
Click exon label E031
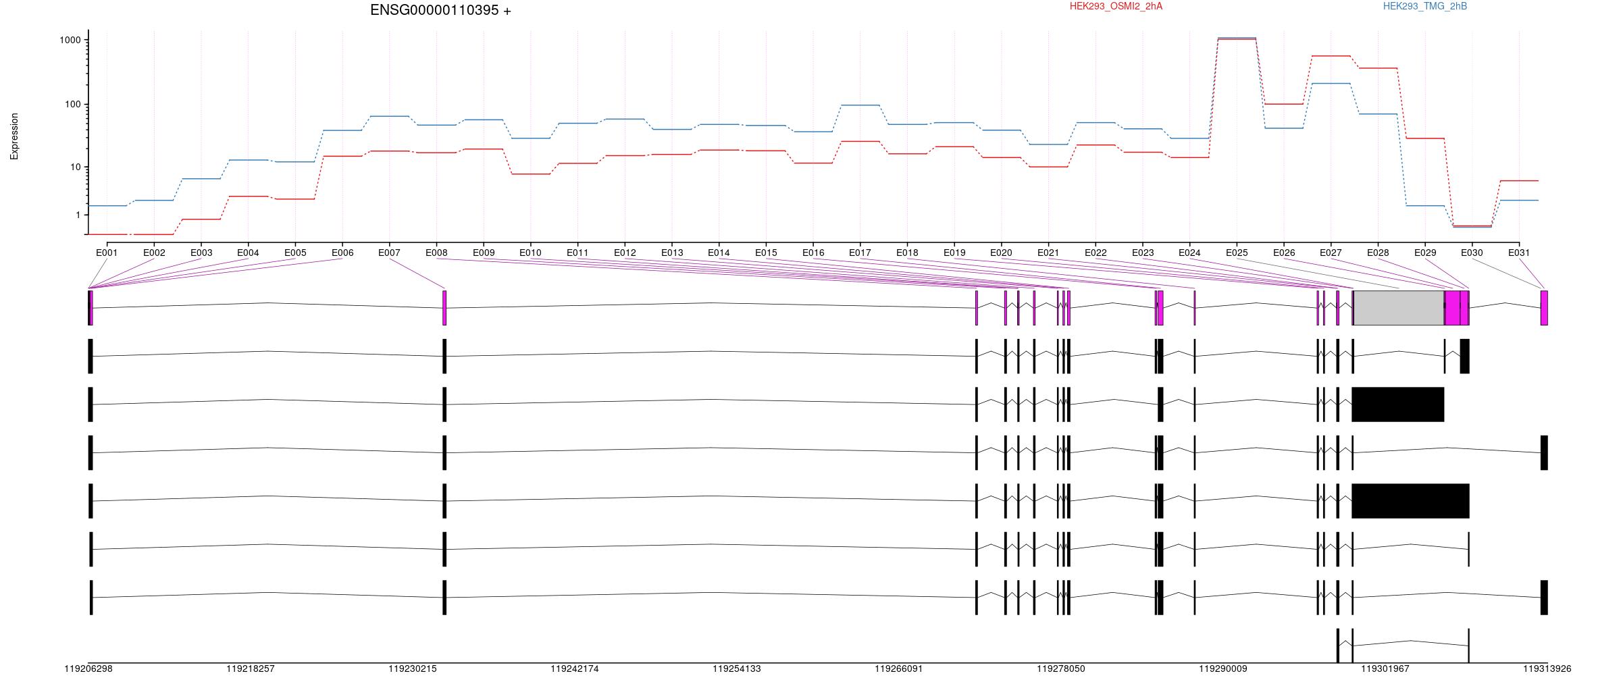point(1519,253)
